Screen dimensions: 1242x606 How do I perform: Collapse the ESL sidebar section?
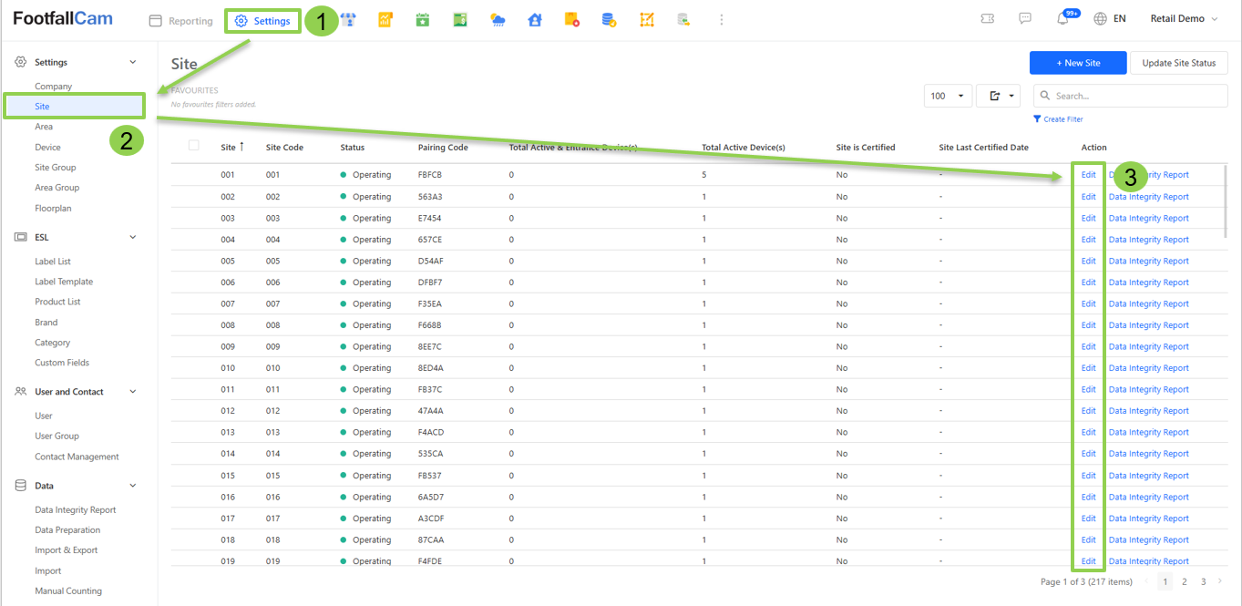pyautogui.click(x=133, y=237)
